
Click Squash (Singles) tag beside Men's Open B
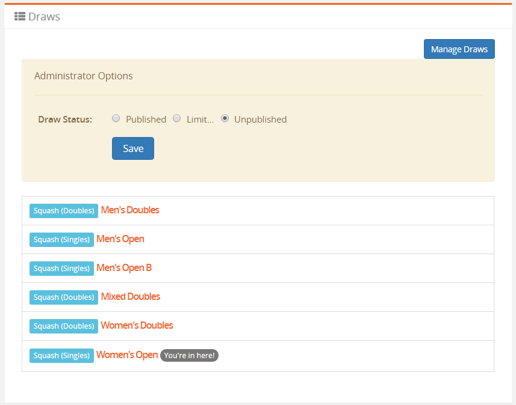coord(61,269)
